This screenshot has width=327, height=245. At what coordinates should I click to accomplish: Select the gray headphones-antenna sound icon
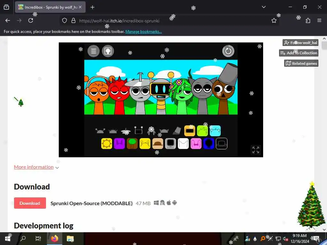(100, 131)
